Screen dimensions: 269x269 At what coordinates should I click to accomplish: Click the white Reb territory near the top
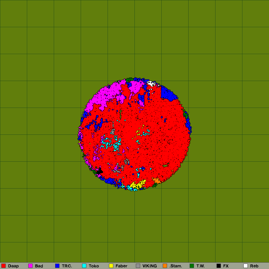[x=151, y=84]
